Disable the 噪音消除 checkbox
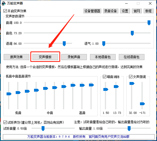Image resolution: width=157 pixels, height=141 pixels. coord(105,77)
